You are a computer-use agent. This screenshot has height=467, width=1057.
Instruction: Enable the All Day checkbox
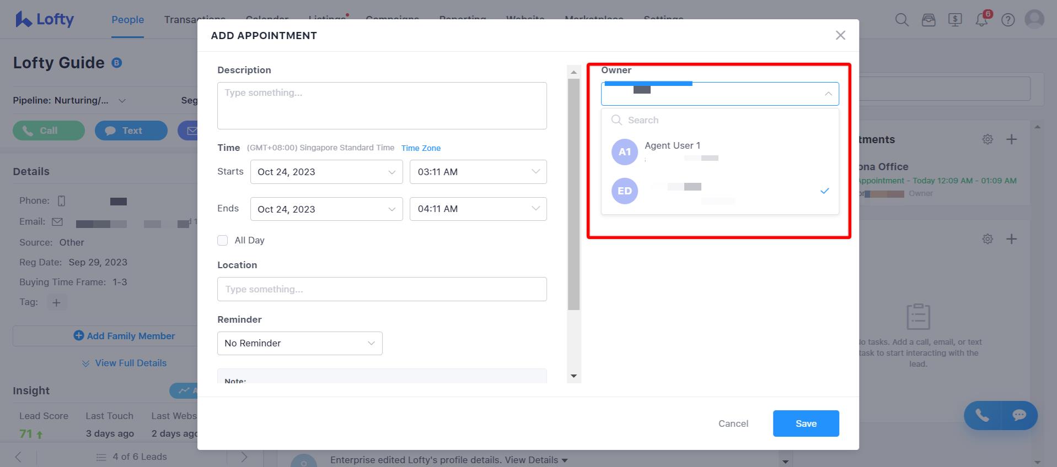[x=223, y=240]
